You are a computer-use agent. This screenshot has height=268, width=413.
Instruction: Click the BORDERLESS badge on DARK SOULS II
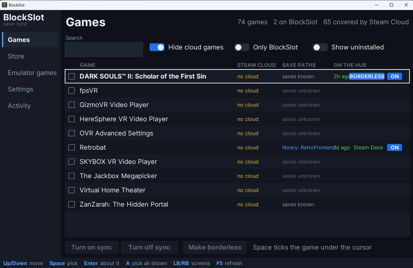click(x=367, y=76)
